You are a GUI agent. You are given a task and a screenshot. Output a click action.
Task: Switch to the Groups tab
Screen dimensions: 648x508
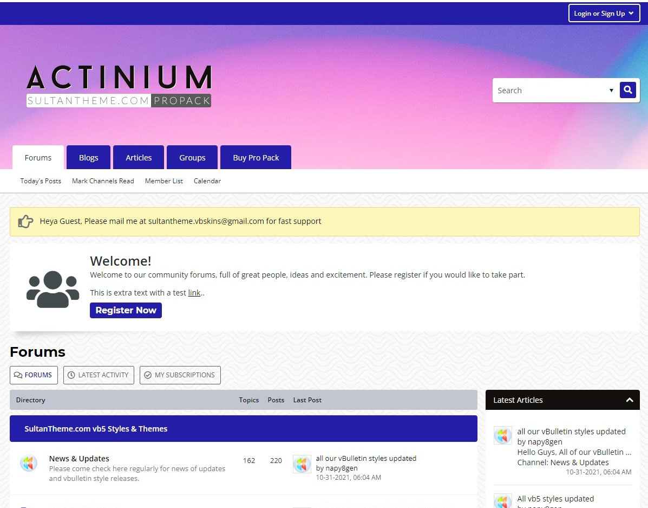click(192, 158)
